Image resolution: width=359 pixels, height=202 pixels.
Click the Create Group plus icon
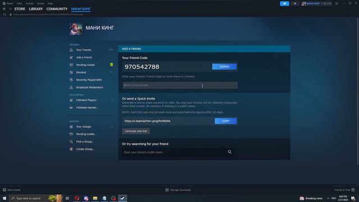71,149
